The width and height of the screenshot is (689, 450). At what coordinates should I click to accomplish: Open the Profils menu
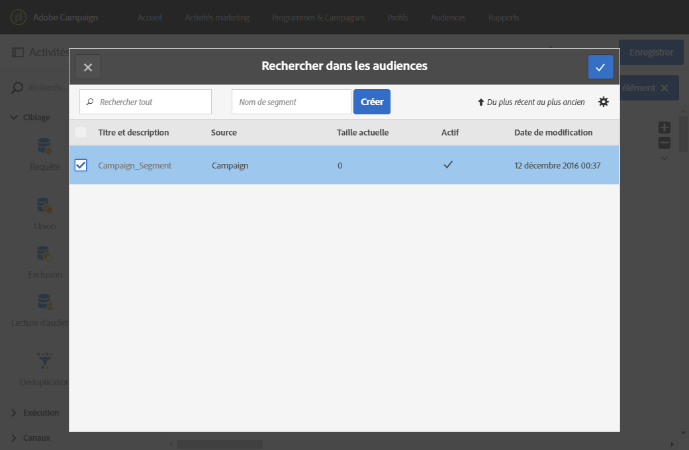click(397, 18)
